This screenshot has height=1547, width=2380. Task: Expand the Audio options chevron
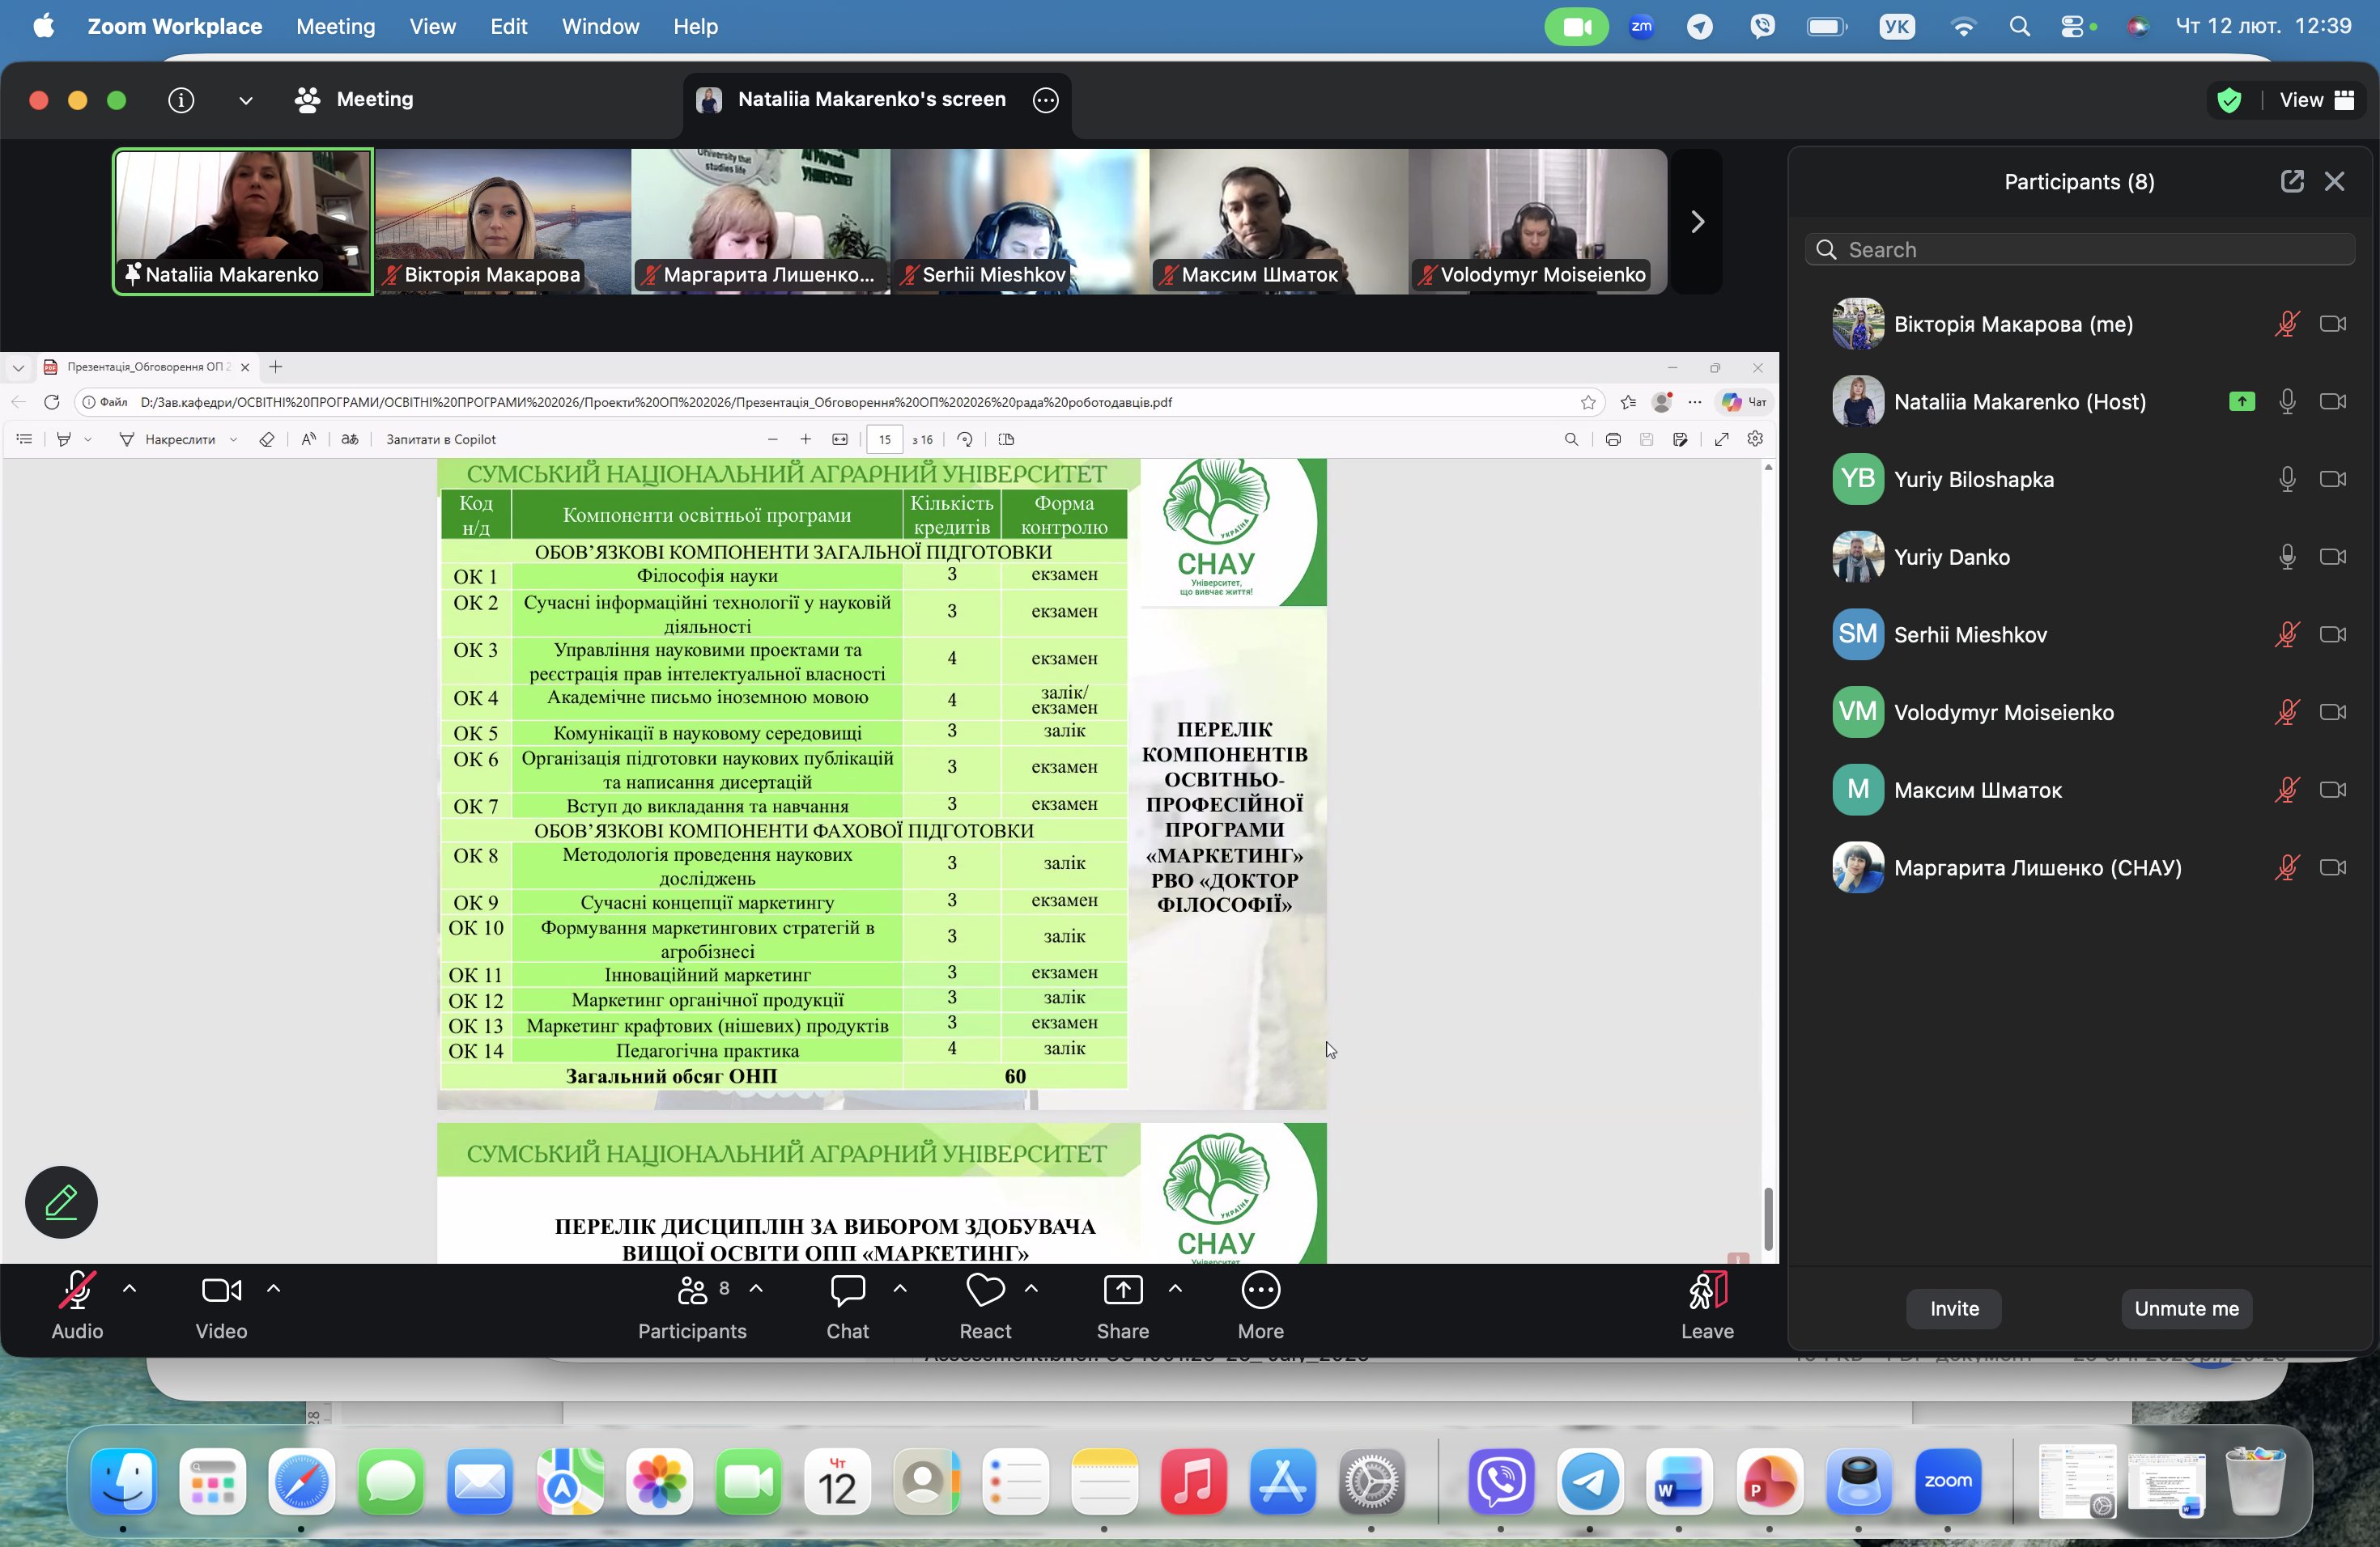click(130, 1289)
